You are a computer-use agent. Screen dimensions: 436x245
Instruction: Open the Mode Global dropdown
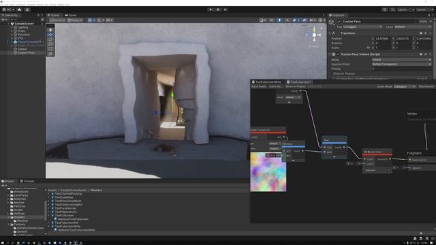401,59
